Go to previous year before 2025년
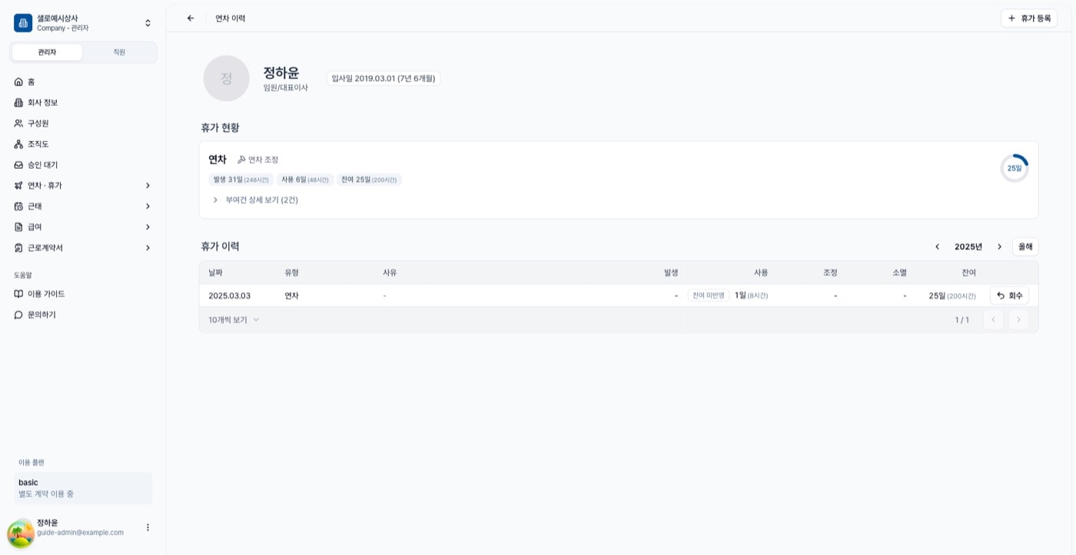1076x555 pixels. (x=937, y=246)
